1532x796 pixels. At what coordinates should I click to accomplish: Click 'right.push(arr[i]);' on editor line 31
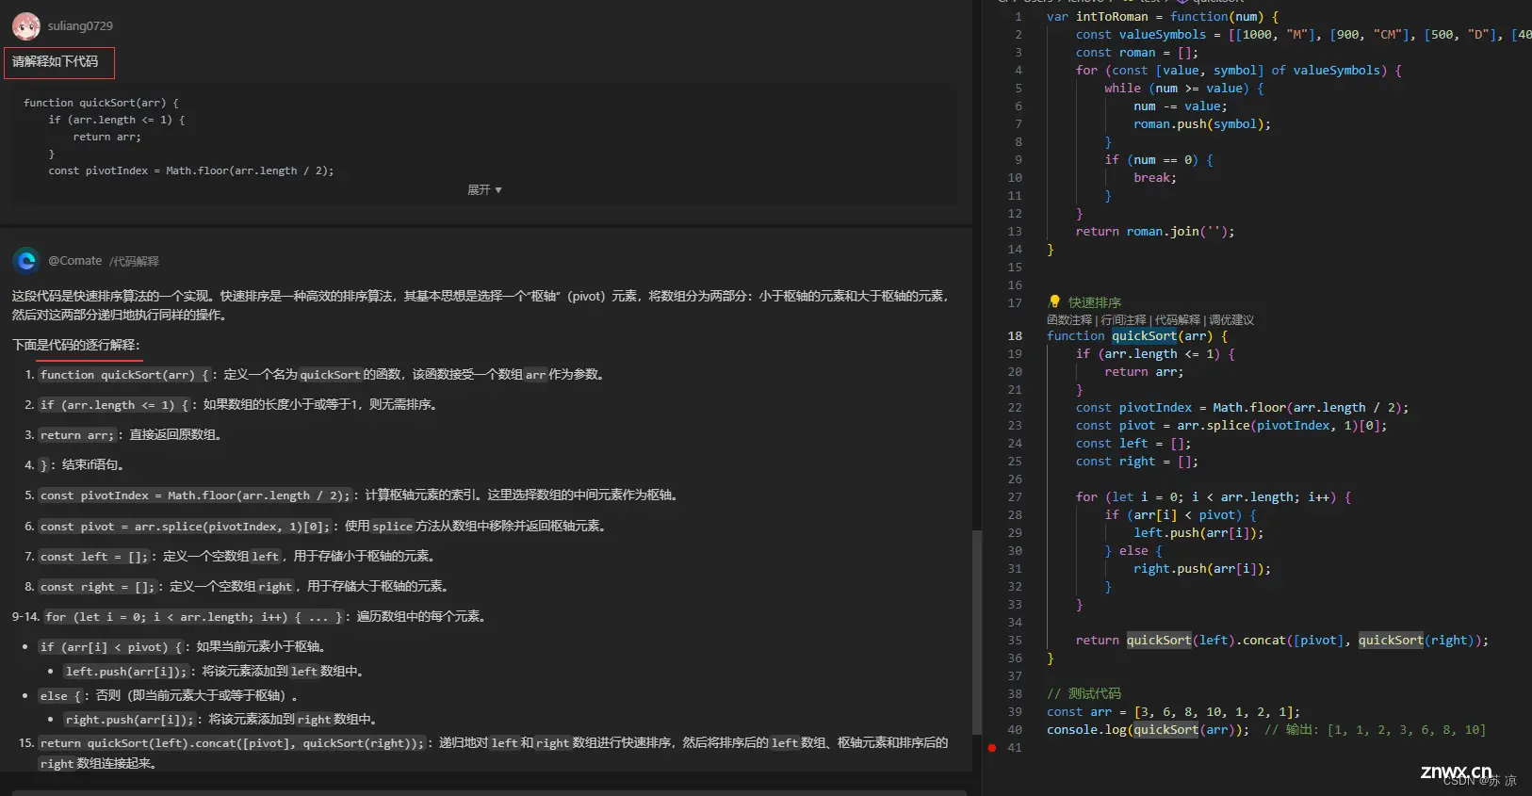tap(1202, 569)
